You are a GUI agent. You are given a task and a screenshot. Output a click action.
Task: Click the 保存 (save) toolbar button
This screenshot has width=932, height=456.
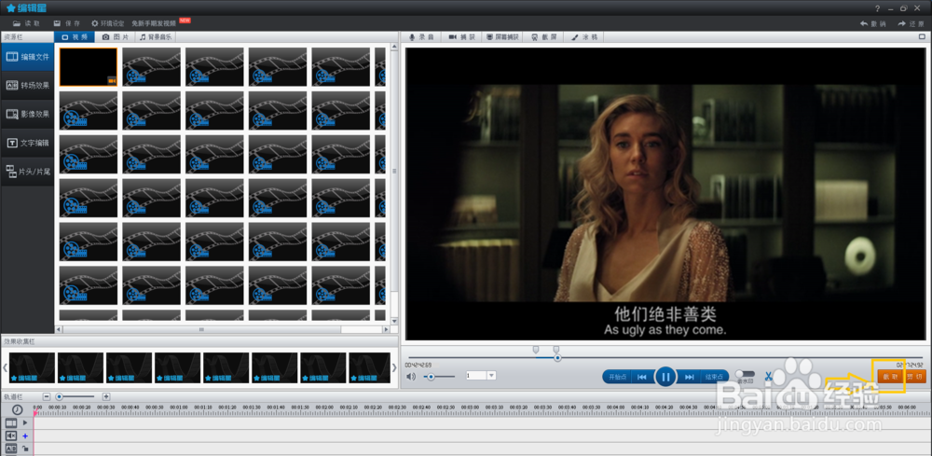tap(66, 23)
